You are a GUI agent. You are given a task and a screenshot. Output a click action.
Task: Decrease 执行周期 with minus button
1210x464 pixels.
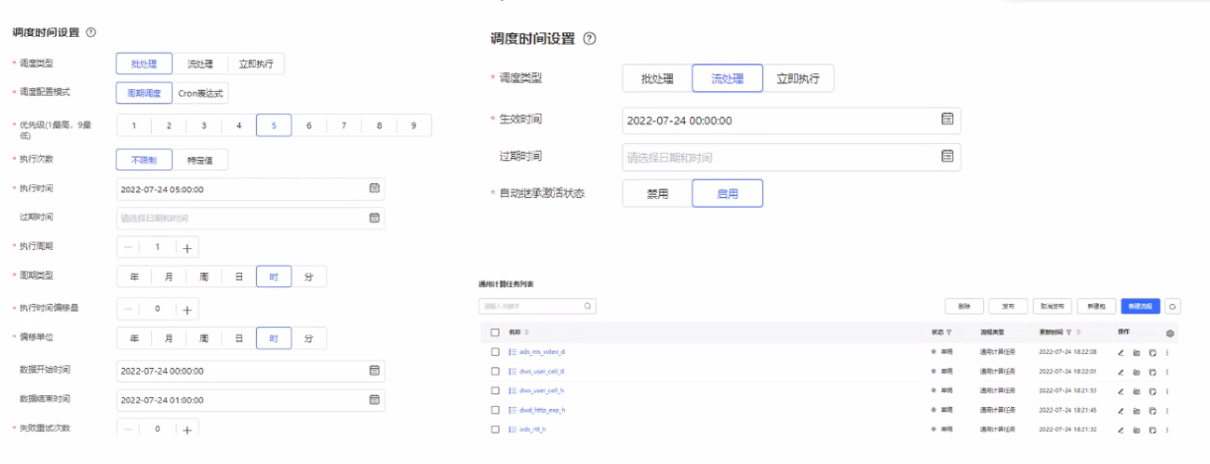pos(128,247)
